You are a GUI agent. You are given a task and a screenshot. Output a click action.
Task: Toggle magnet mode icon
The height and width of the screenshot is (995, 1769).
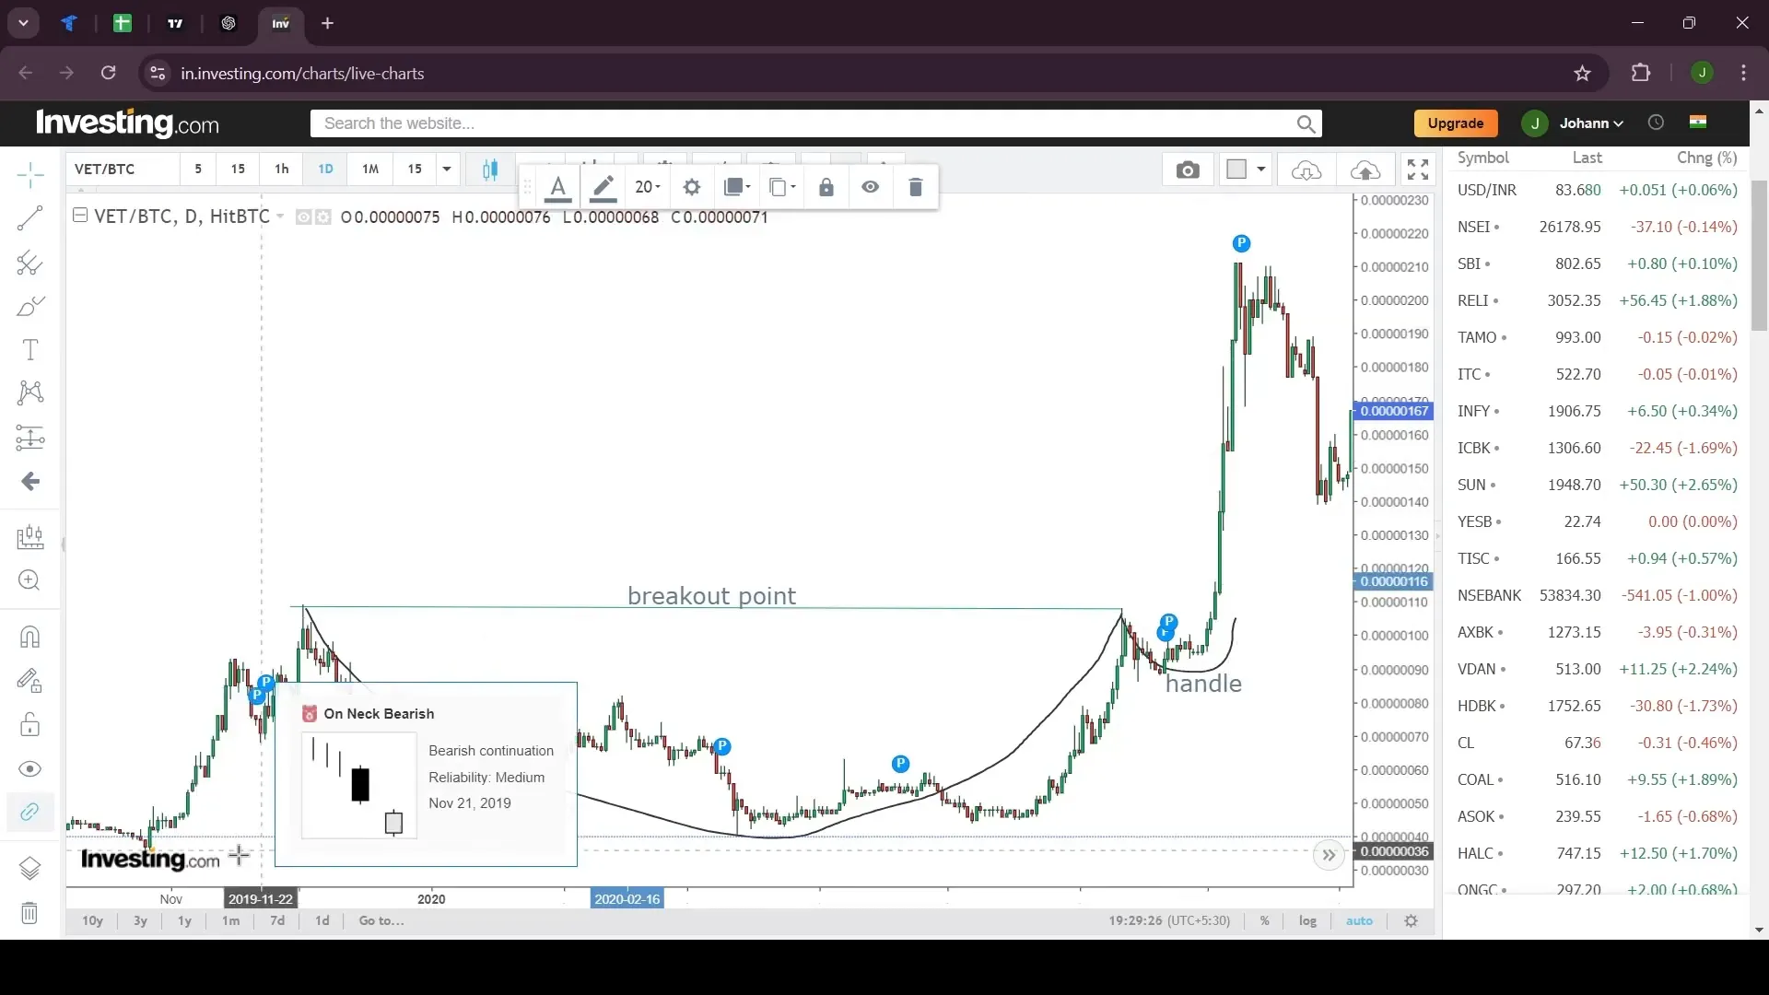coord(29,638)
